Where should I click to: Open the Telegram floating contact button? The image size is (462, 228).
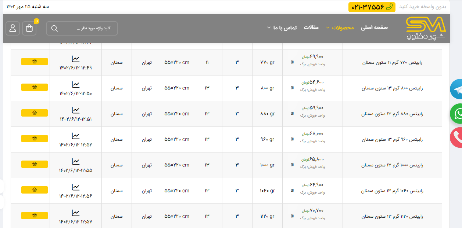[457, 89]
